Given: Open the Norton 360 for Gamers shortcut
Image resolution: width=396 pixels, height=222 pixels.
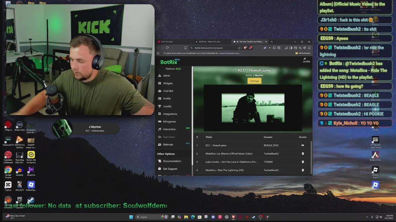Looking at the screenshot, I should pyautogui.click(x=31, y=157).
